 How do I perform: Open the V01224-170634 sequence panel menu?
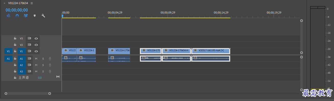pyautogui.click(x=32, y=3)
